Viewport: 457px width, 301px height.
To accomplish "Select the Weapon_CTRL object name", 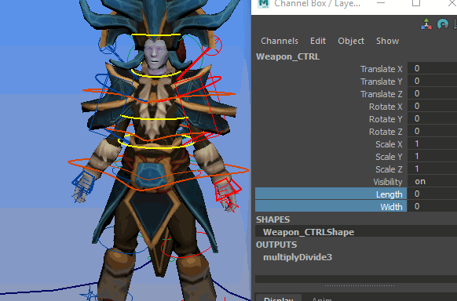I will [287, 56].
